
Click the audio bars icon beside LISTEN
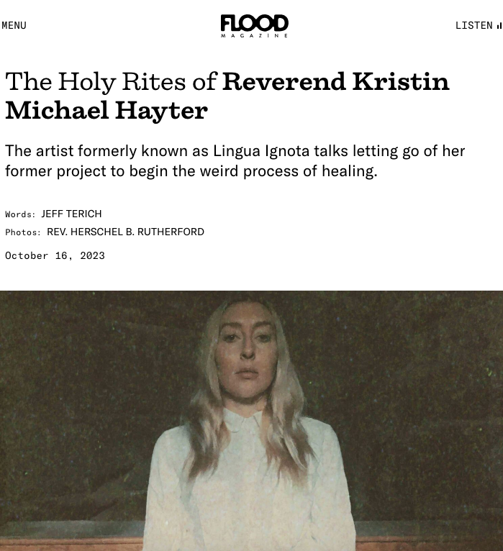pyautogui.click(x=499, y=26)
